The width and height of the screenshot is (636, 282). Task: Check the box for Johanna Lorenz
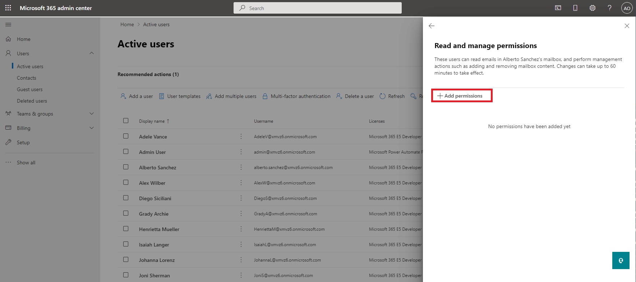[x=126, y=259]
